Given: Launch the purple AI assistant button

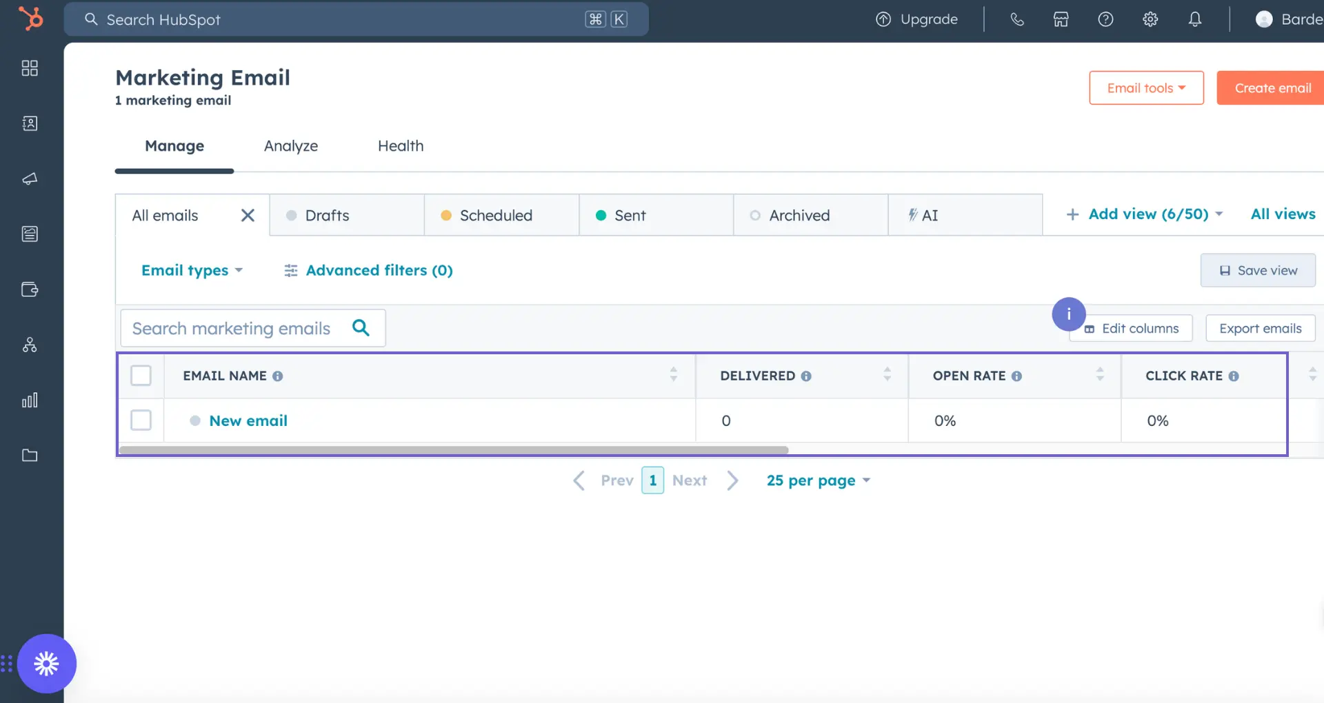Looking at the screenshot, I should coord(47,664).
